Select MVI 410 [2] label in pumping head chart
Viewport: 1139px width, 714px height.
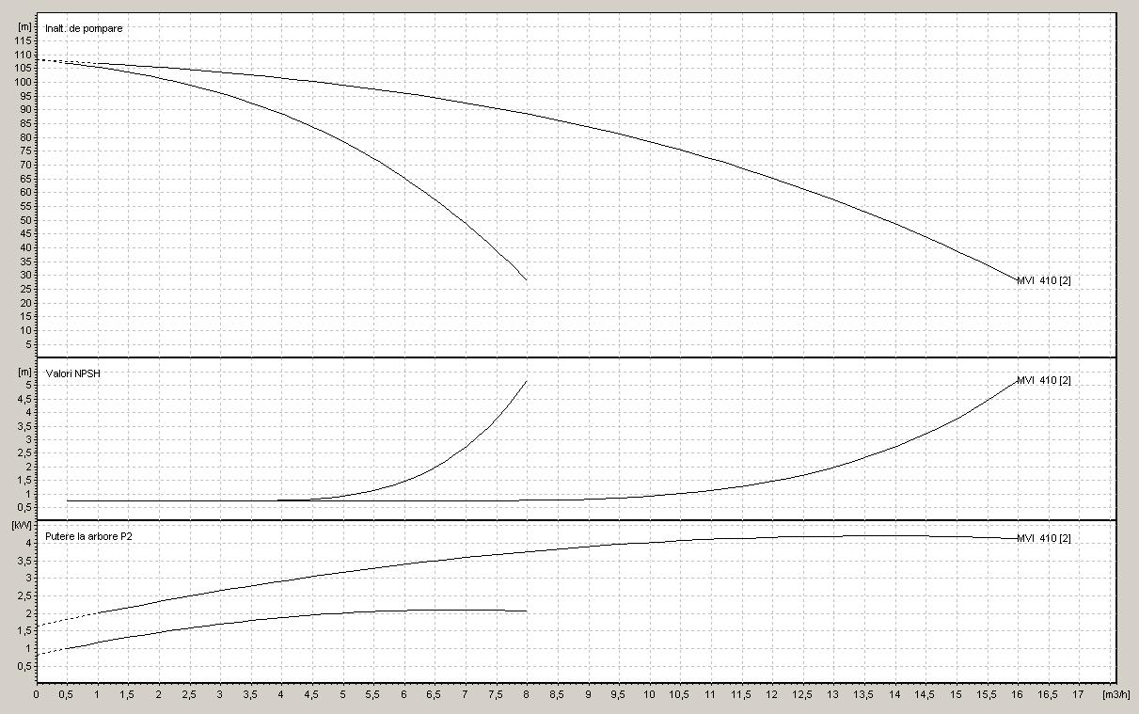[x=1043, y=281]
